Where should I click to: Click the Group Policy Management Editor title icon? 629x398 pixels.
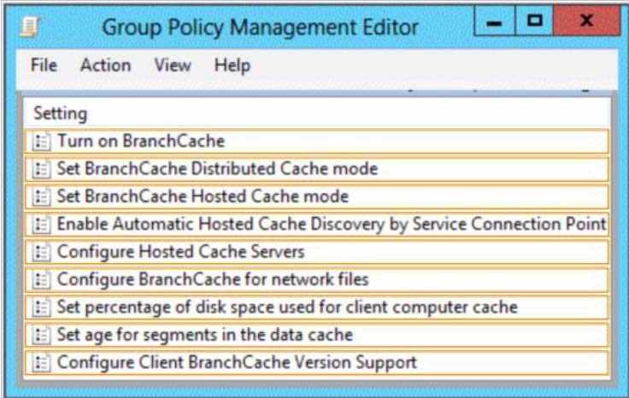click(30, 26)
